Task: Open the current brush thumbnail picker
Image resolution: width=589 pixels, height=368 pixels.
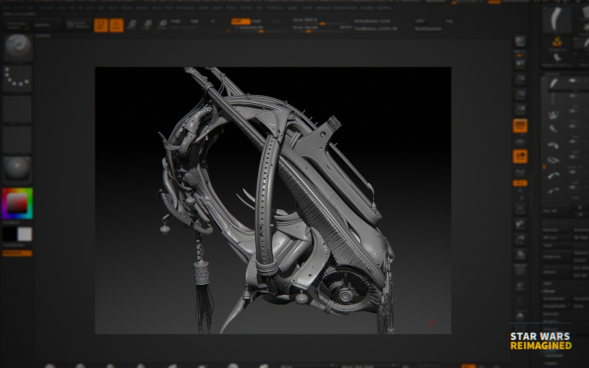Action: 17,48
